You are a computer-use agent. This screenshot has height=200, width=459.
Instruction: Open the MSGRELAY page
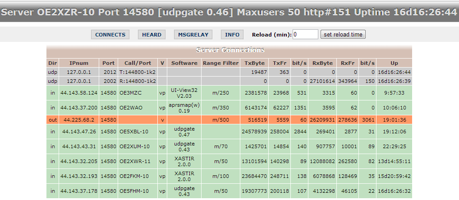click(193, 35)
